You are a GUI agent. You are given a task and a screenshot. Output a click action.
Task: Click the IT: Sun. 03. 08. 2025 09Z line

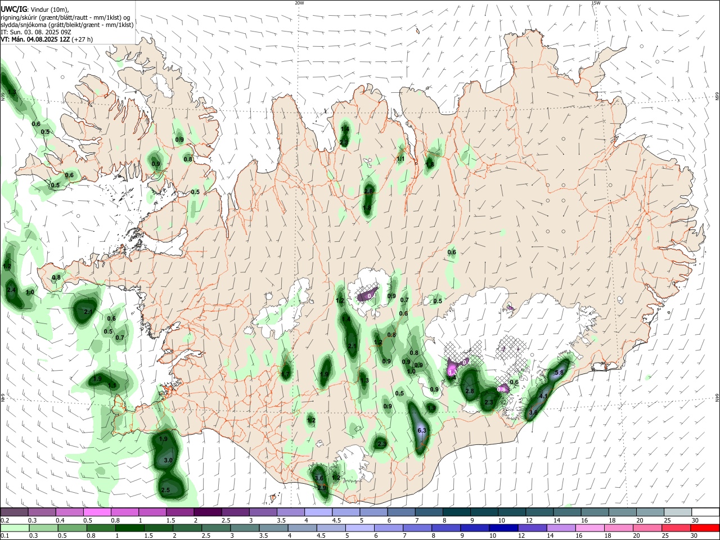coord(37,32)
